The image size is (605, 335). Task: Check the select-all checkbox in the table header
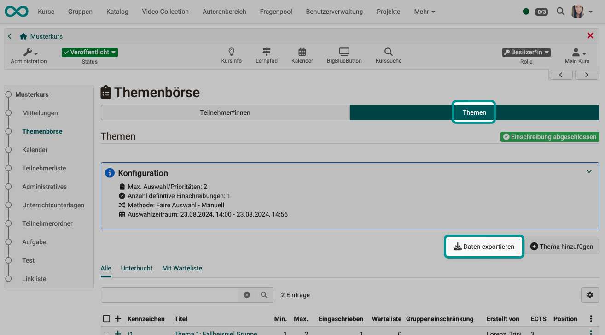click(x=106, y=318)
